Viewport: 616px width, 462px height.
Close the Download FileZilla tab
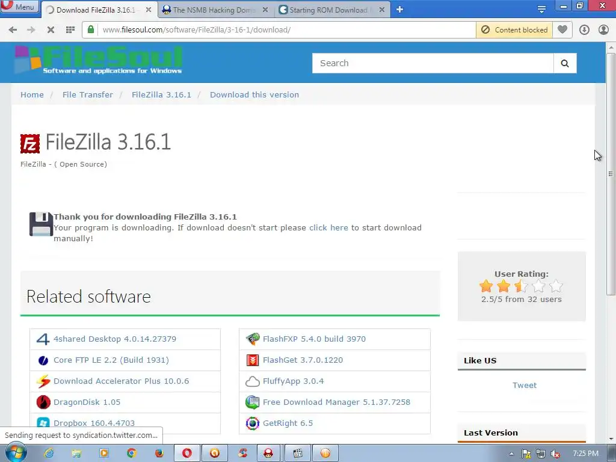[149, 10]
